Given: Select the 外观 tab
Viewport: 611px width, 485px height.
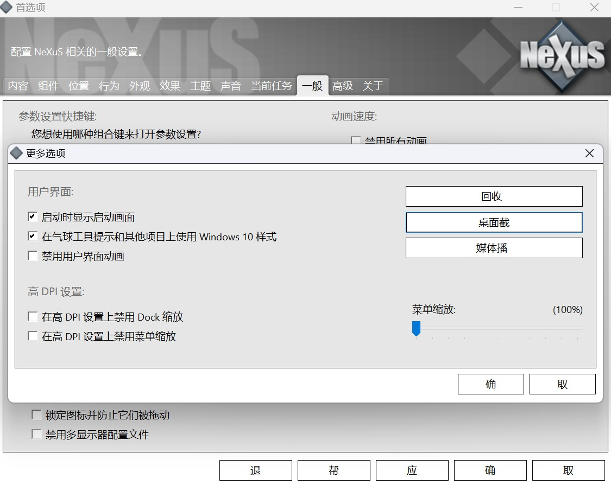Looking at the screenshot, I should click(x=140, y=86).
